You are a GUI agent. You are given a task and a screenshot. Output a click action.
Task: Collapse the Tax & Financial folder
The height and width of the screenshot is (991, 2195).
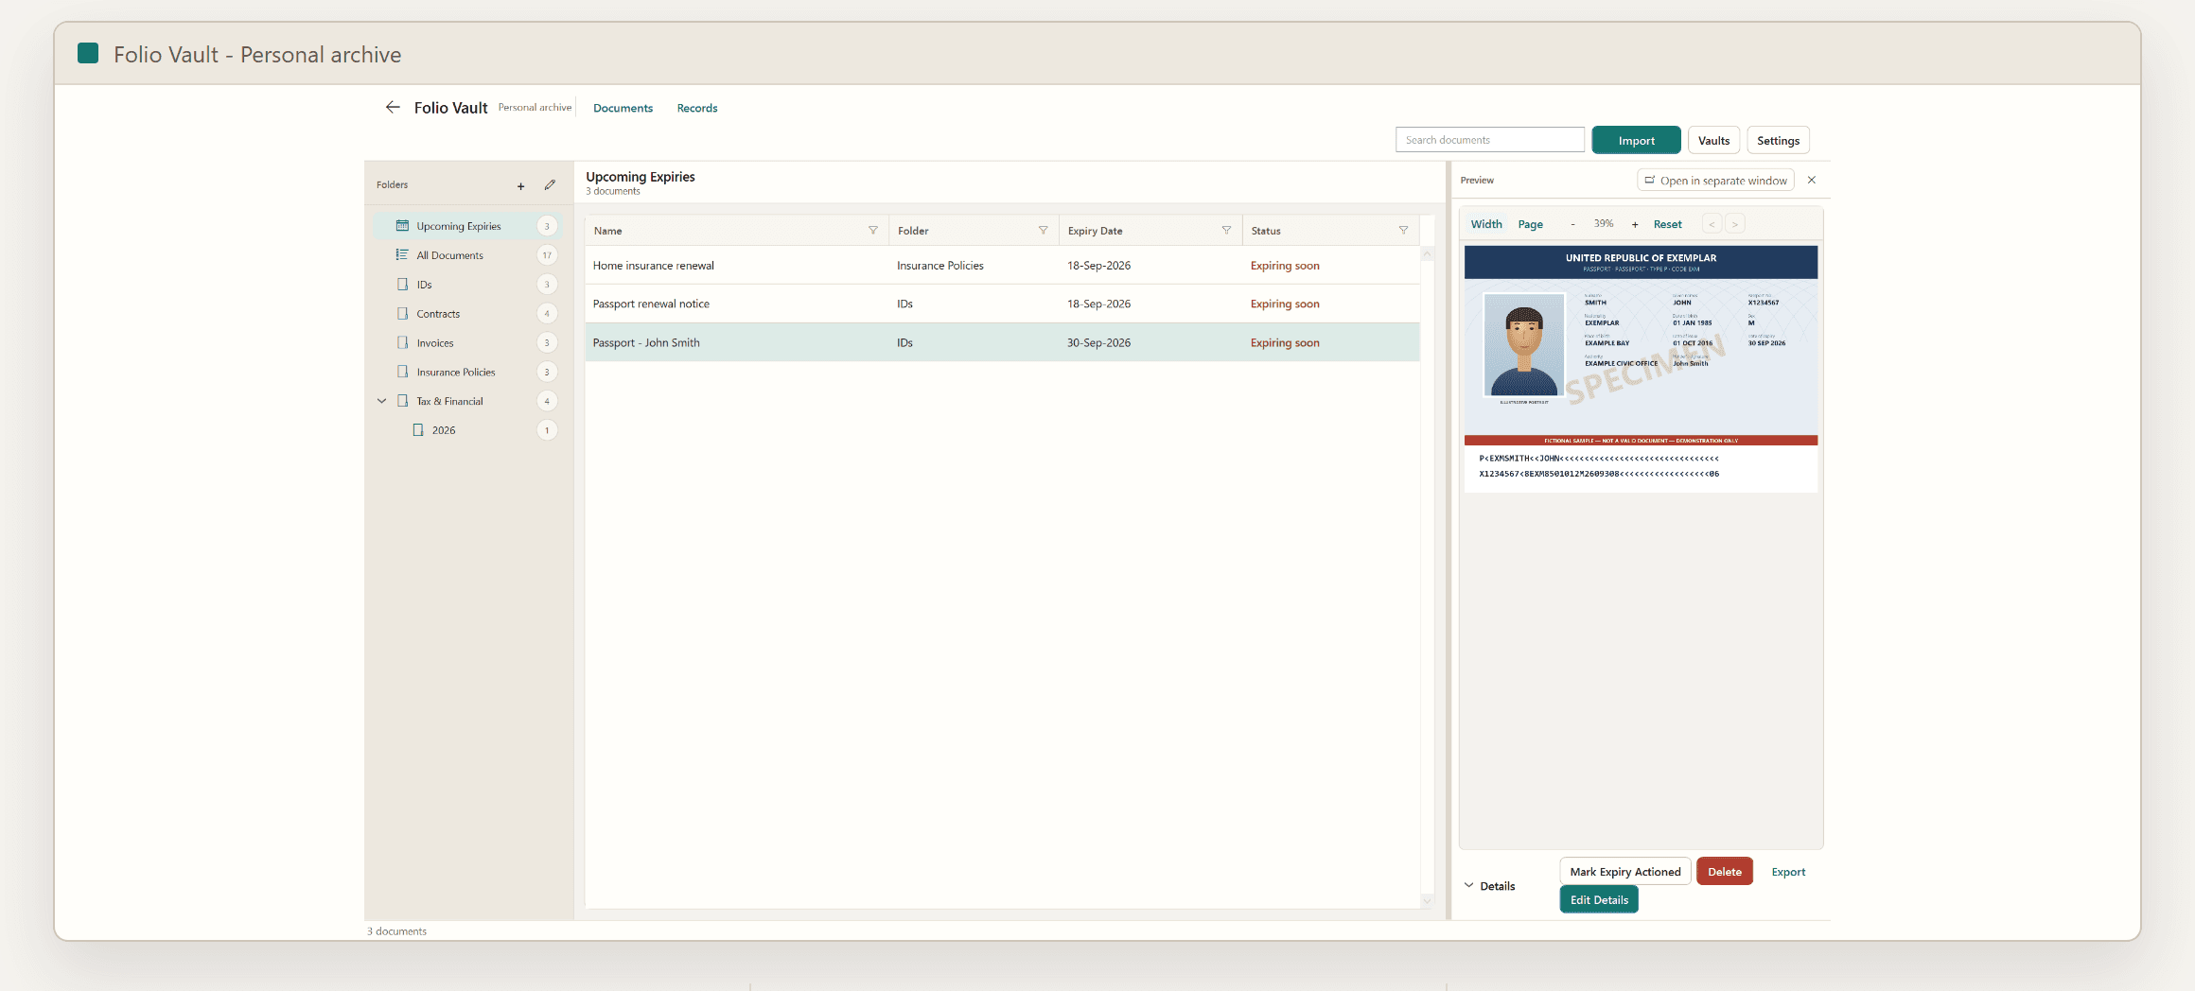(x=381, y=401)
